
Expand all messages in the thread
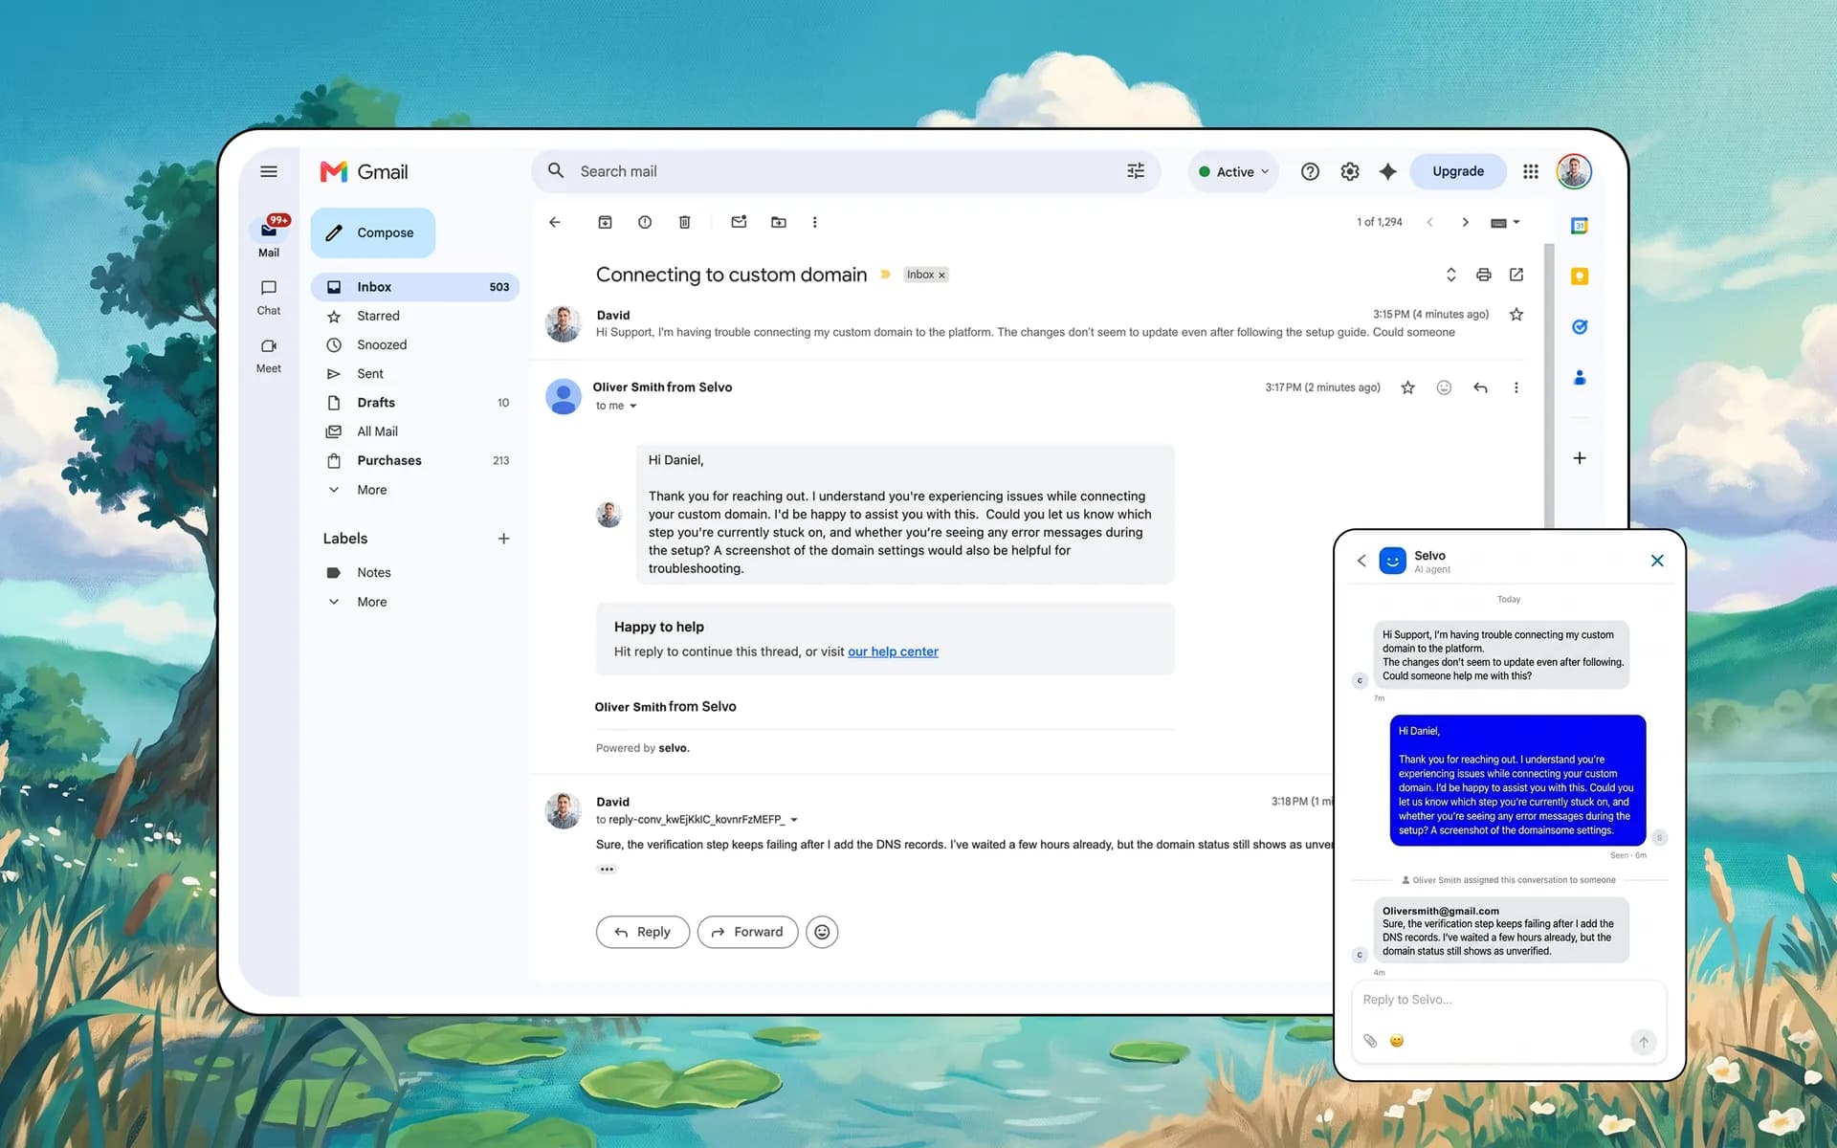[1450, 275]
